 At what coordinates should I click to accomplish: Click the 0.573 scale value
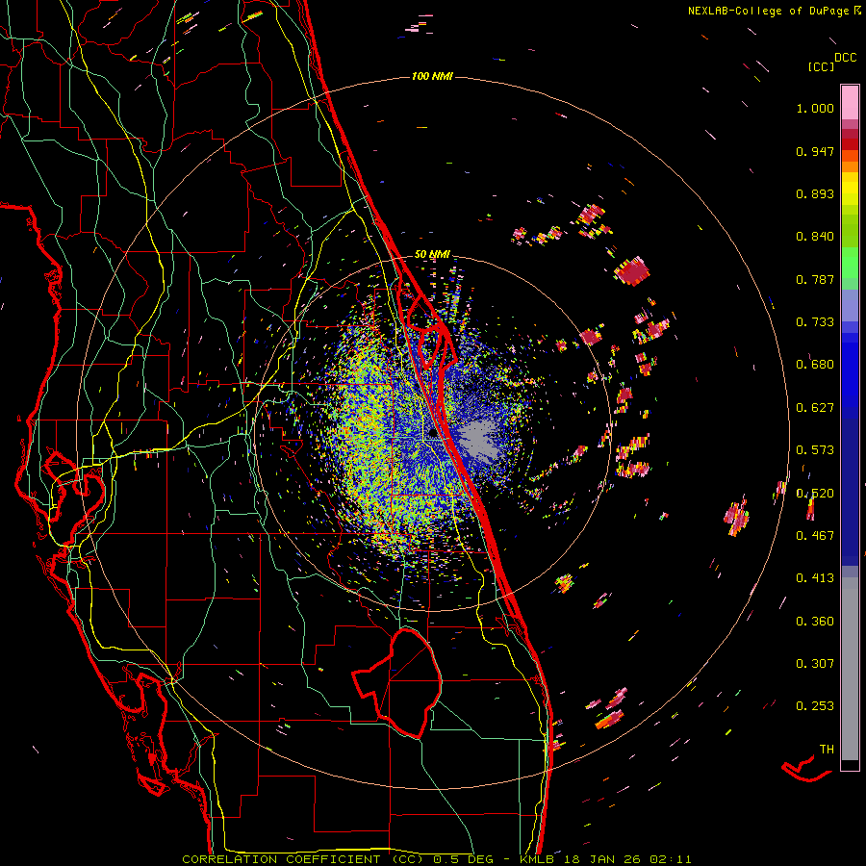tap(815, 450)
